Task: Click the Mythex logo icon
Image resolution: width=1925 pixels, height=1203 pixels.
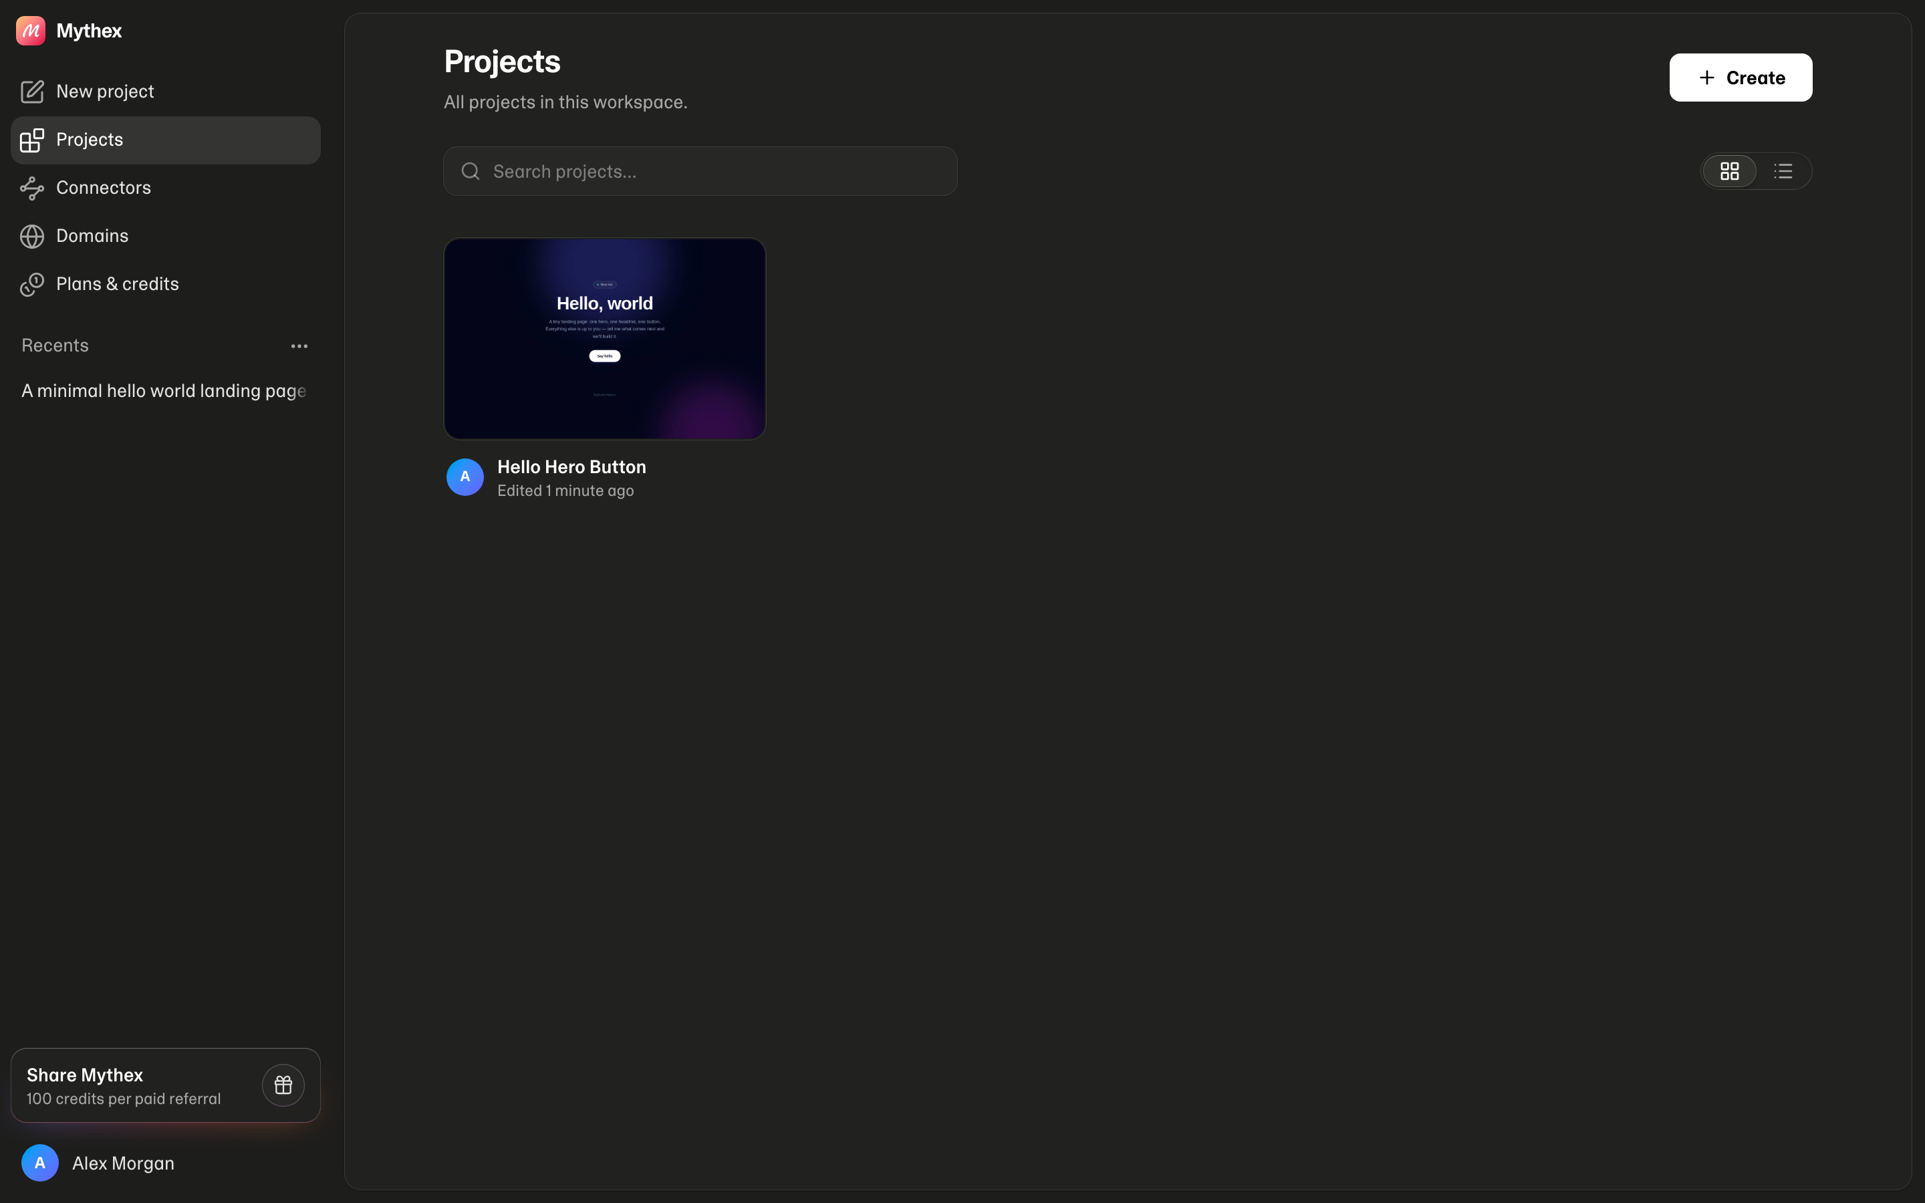Action: [31, 31]
